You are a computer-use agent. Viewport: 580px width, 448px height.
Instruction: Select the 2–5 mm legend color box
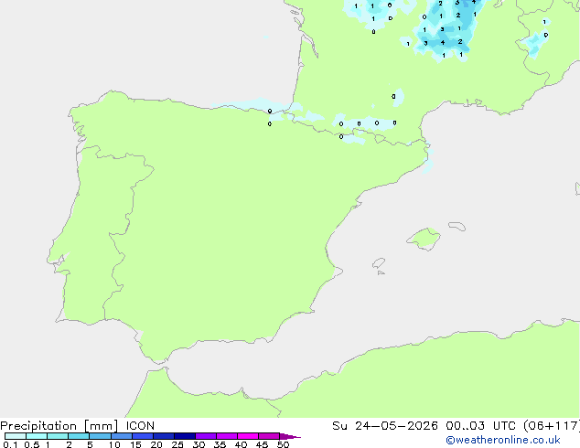(x=79, y=436)
